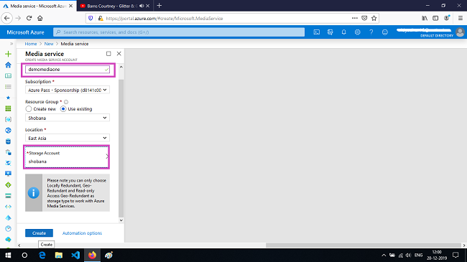Select the Create new radio button
This screenshot has width=467, height=262.
29,109
